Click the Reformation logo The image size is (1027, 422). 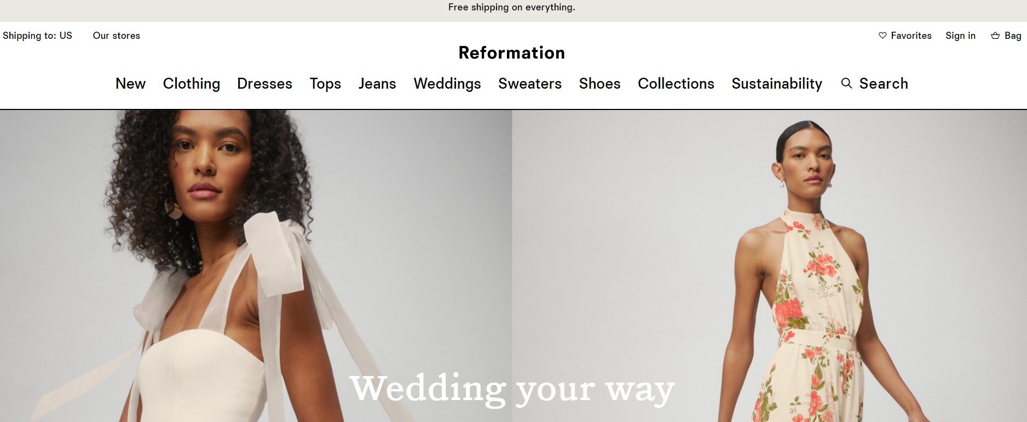point(512,53)
